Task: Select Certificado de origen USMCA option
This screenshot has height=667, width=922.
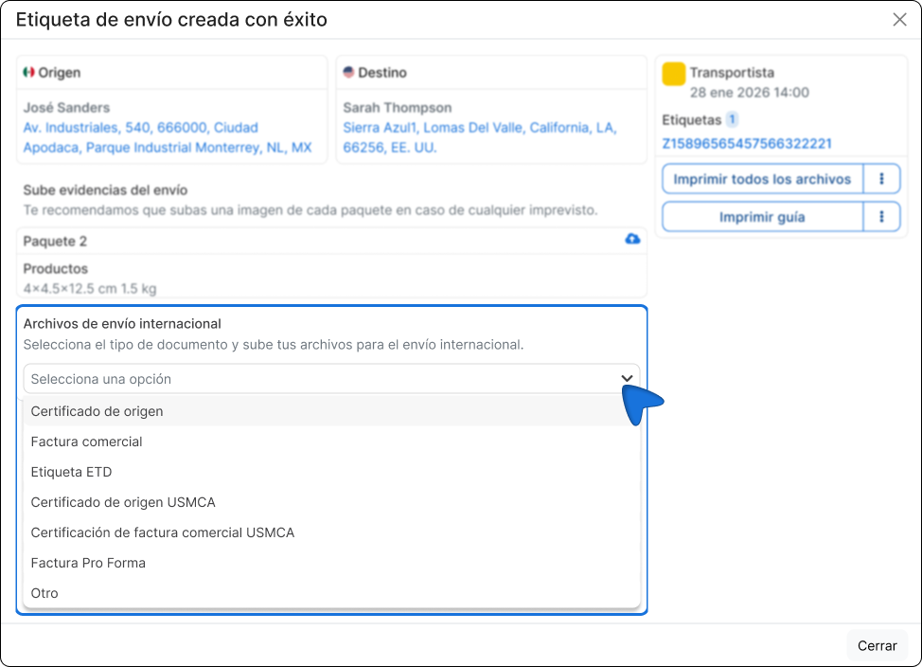Action: (x=123, y=502)
